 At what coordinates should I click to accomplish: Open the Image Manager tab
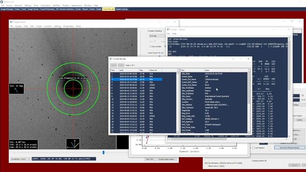pos(7,9)
